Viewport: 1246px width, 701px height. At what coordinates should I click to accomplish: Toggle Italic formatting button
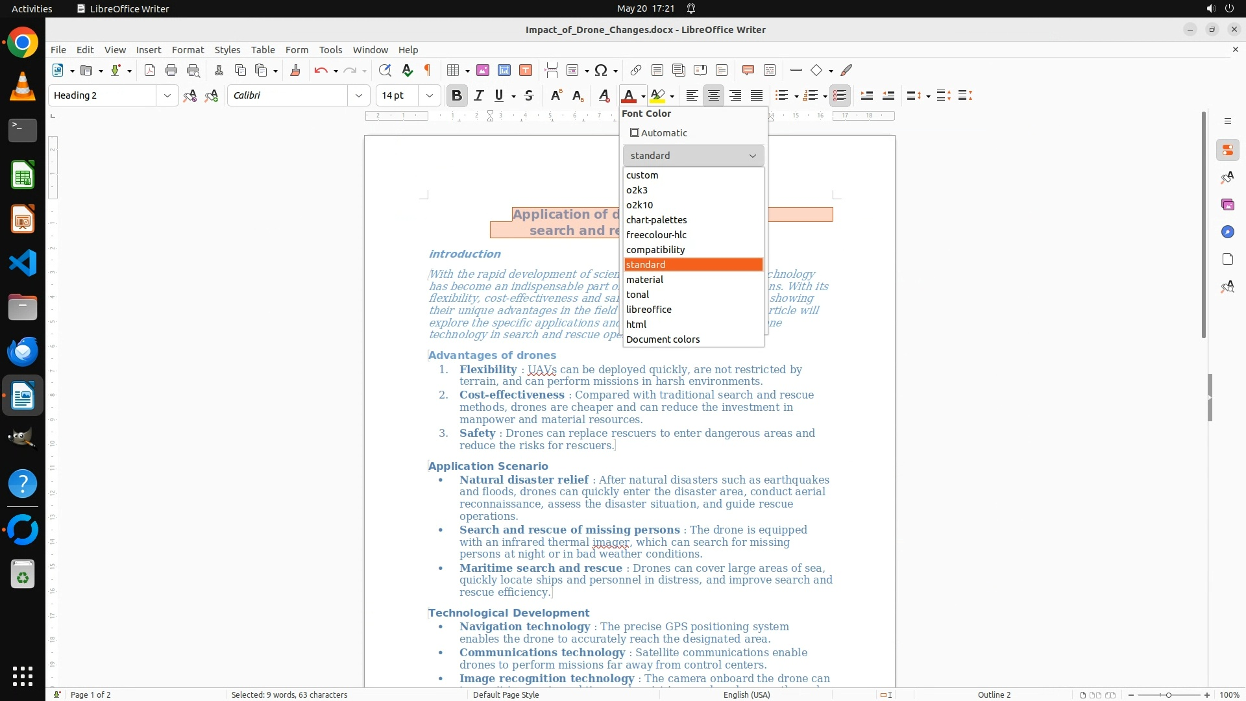(x=479, y=95)
